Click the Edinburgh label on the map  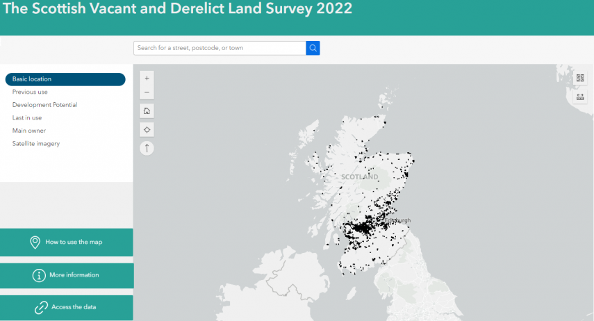coord(397,220)
